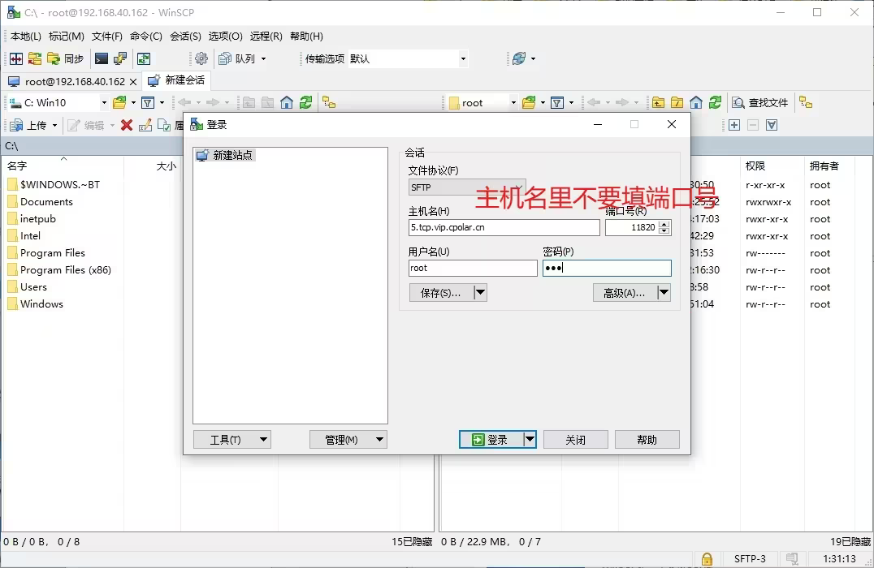The width and height of the screenshot is (874, 568).
Task: Open the 命令(C) menu
Action: click(x=146, y=37)
